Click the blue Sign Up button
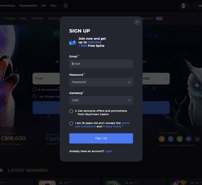The width and height of the screenshot is (202, 185). 101,138
